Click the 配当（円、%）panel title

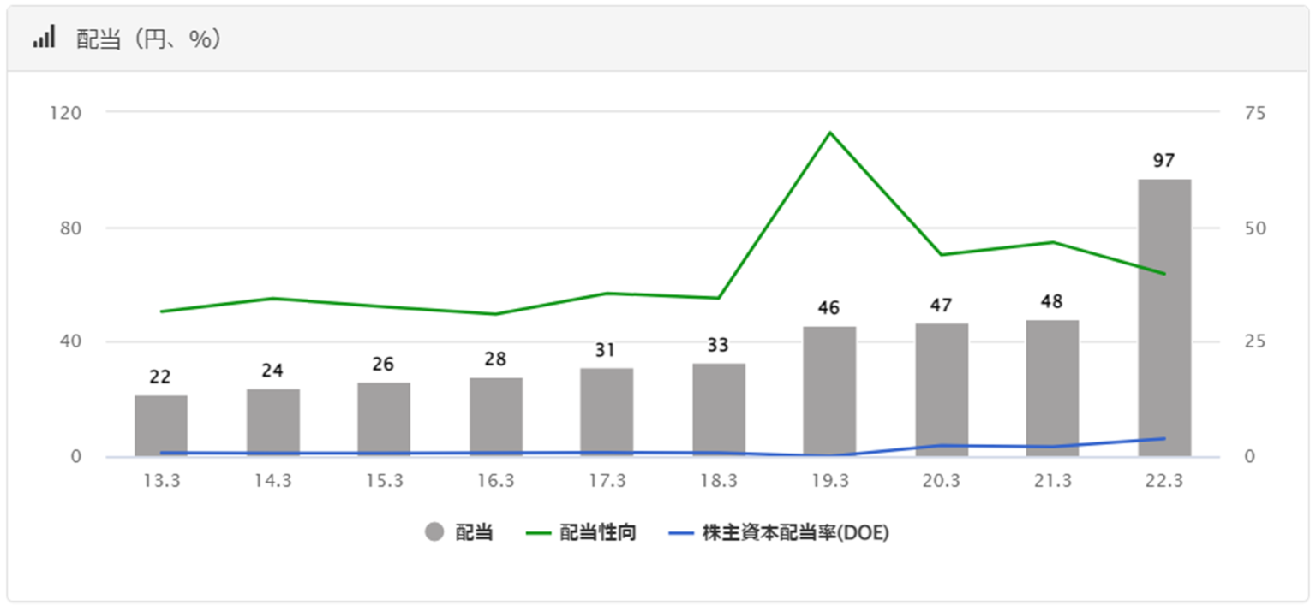[x=150, y=39]
